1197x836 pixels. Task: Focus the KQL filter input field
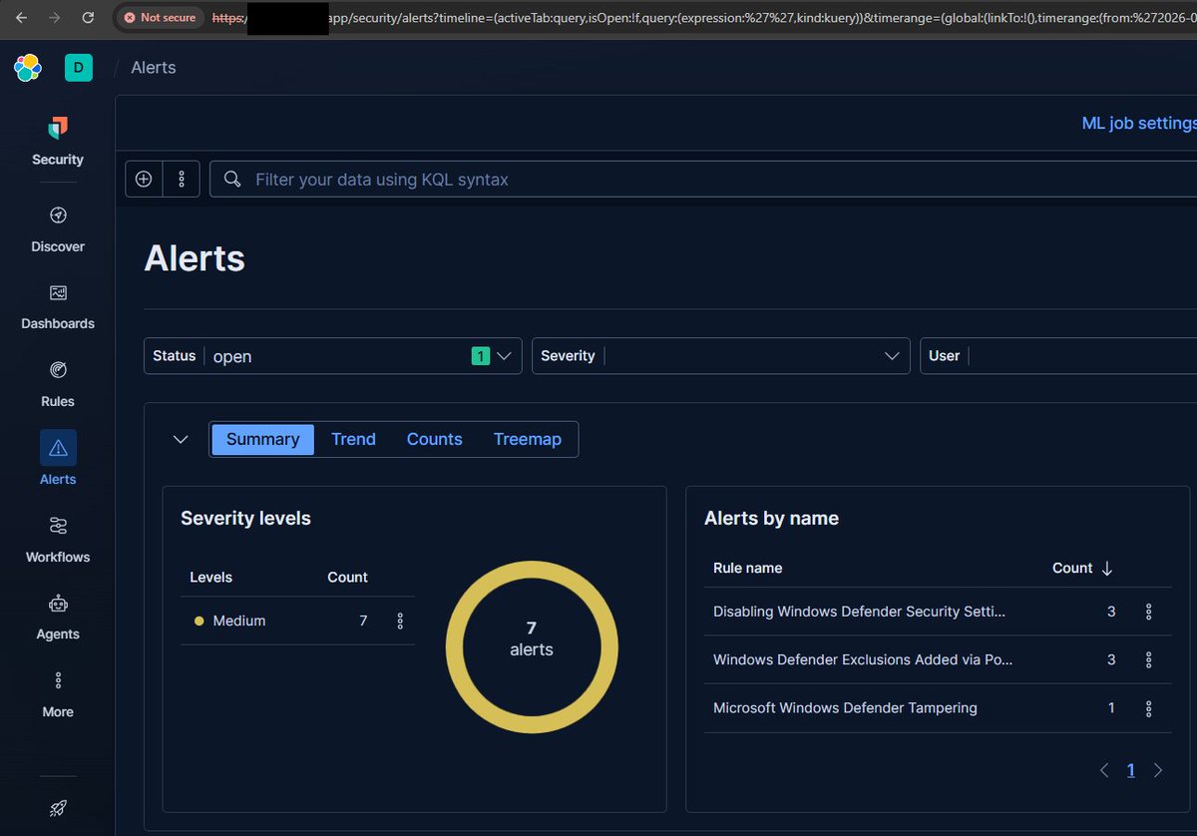pos(703,179)
